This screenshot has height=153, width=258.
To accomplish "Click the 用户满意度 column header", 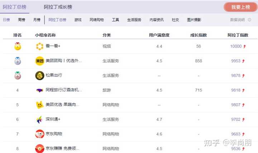I will 159,35.
